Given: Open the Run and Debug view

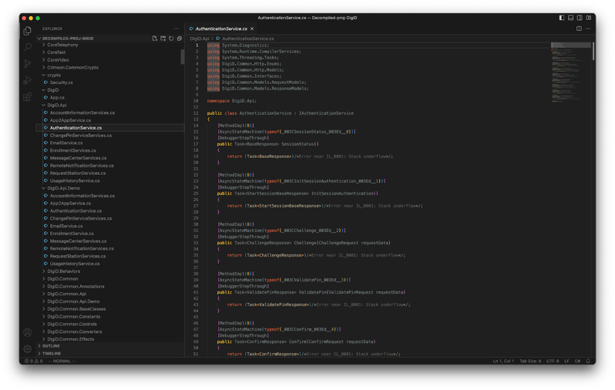Looking at the screenshot, I should pyautogui.click(x=28, y=80).
